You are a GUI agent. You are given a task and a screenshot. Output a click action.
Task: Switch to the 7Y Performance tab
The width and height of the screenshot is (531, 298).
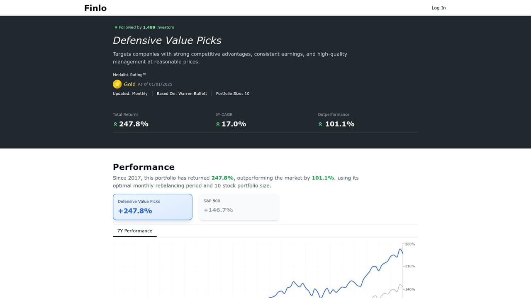pyautogui.click(x=135, y=231)
